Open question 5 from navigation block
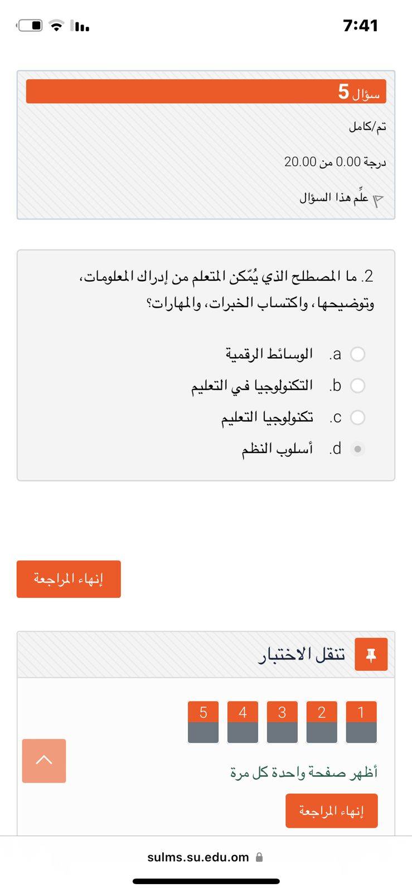This screenshot has height=893, width=412. pyautogui.click(x=203, y=722)
